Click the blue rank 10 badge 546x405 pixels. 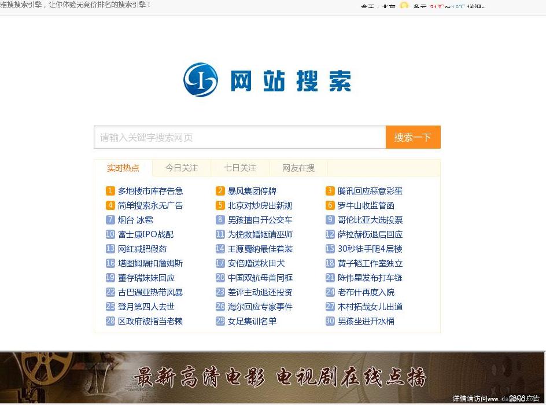(x=110, y=234)
